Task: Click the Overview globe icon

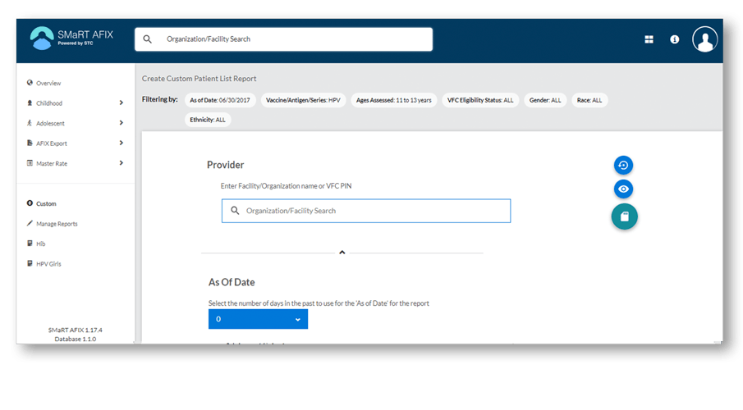Action: click(30, 83)
